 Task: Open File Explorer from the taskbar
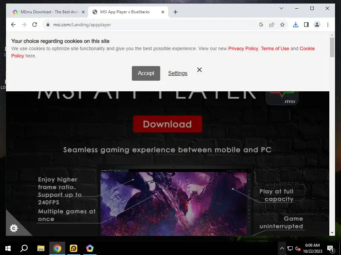click(x=41, y=248)
